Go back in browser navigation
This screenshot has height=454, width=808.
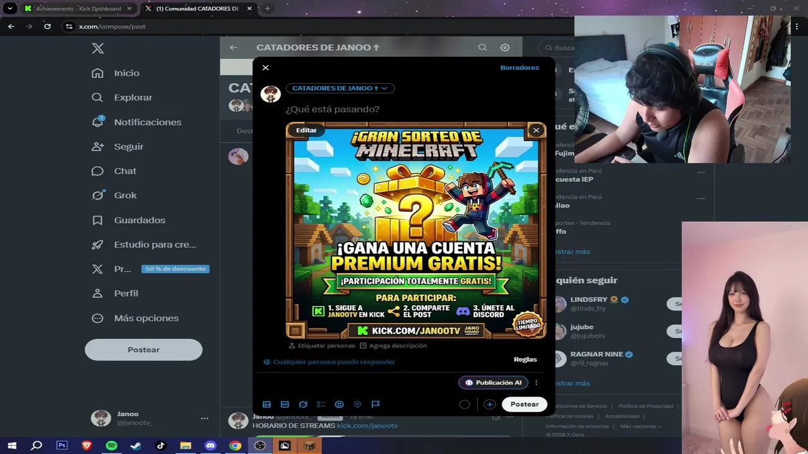(x=11, y=26)
